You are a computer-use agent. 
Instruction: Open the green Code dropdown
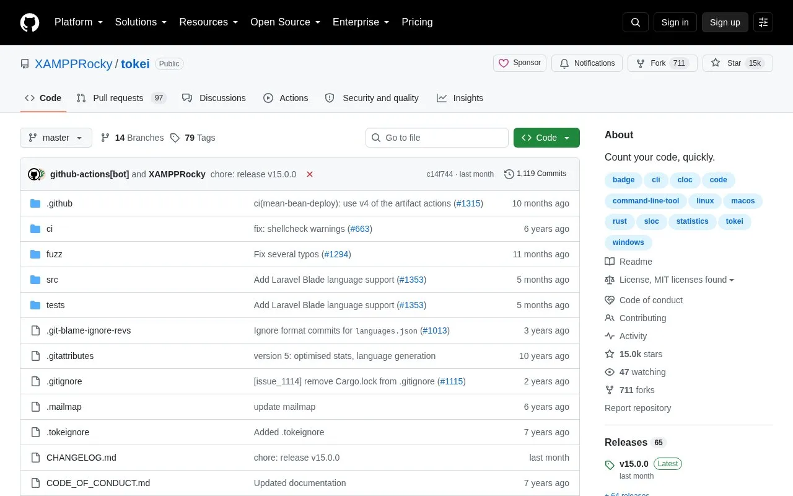546,138
